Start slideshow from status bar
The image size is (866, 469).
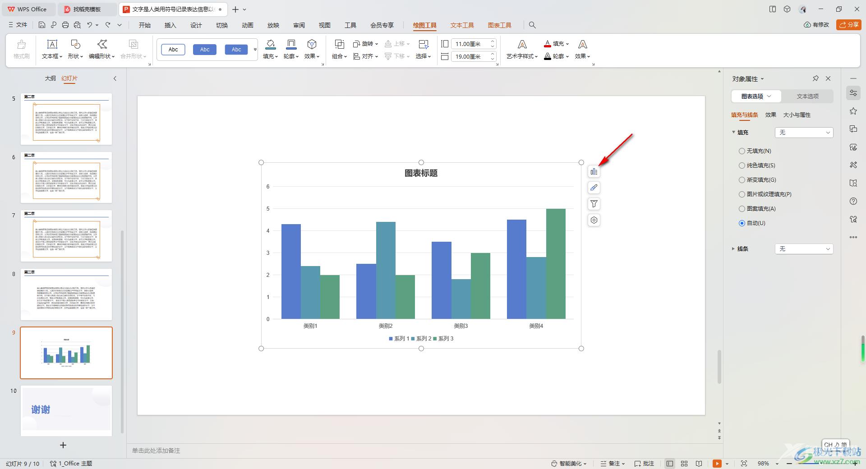717,464
